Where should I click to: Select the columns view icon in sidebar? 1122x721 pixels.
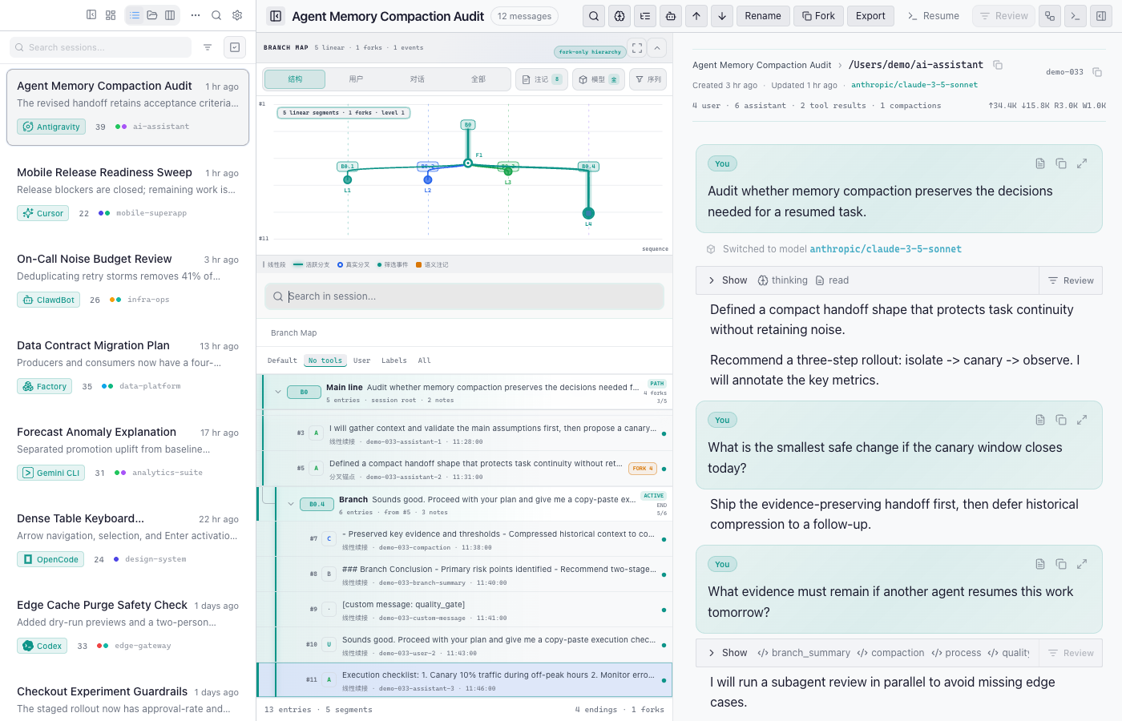coord(170,15)
